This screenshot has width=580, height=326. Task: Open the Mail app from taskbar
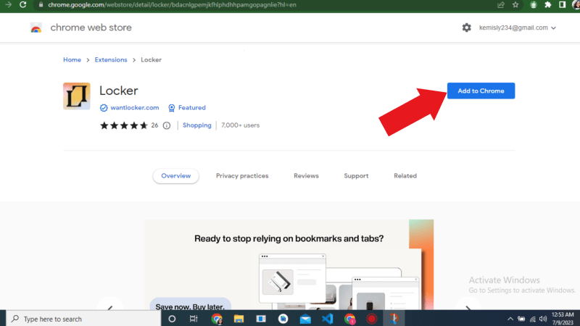tap(305, 319)
